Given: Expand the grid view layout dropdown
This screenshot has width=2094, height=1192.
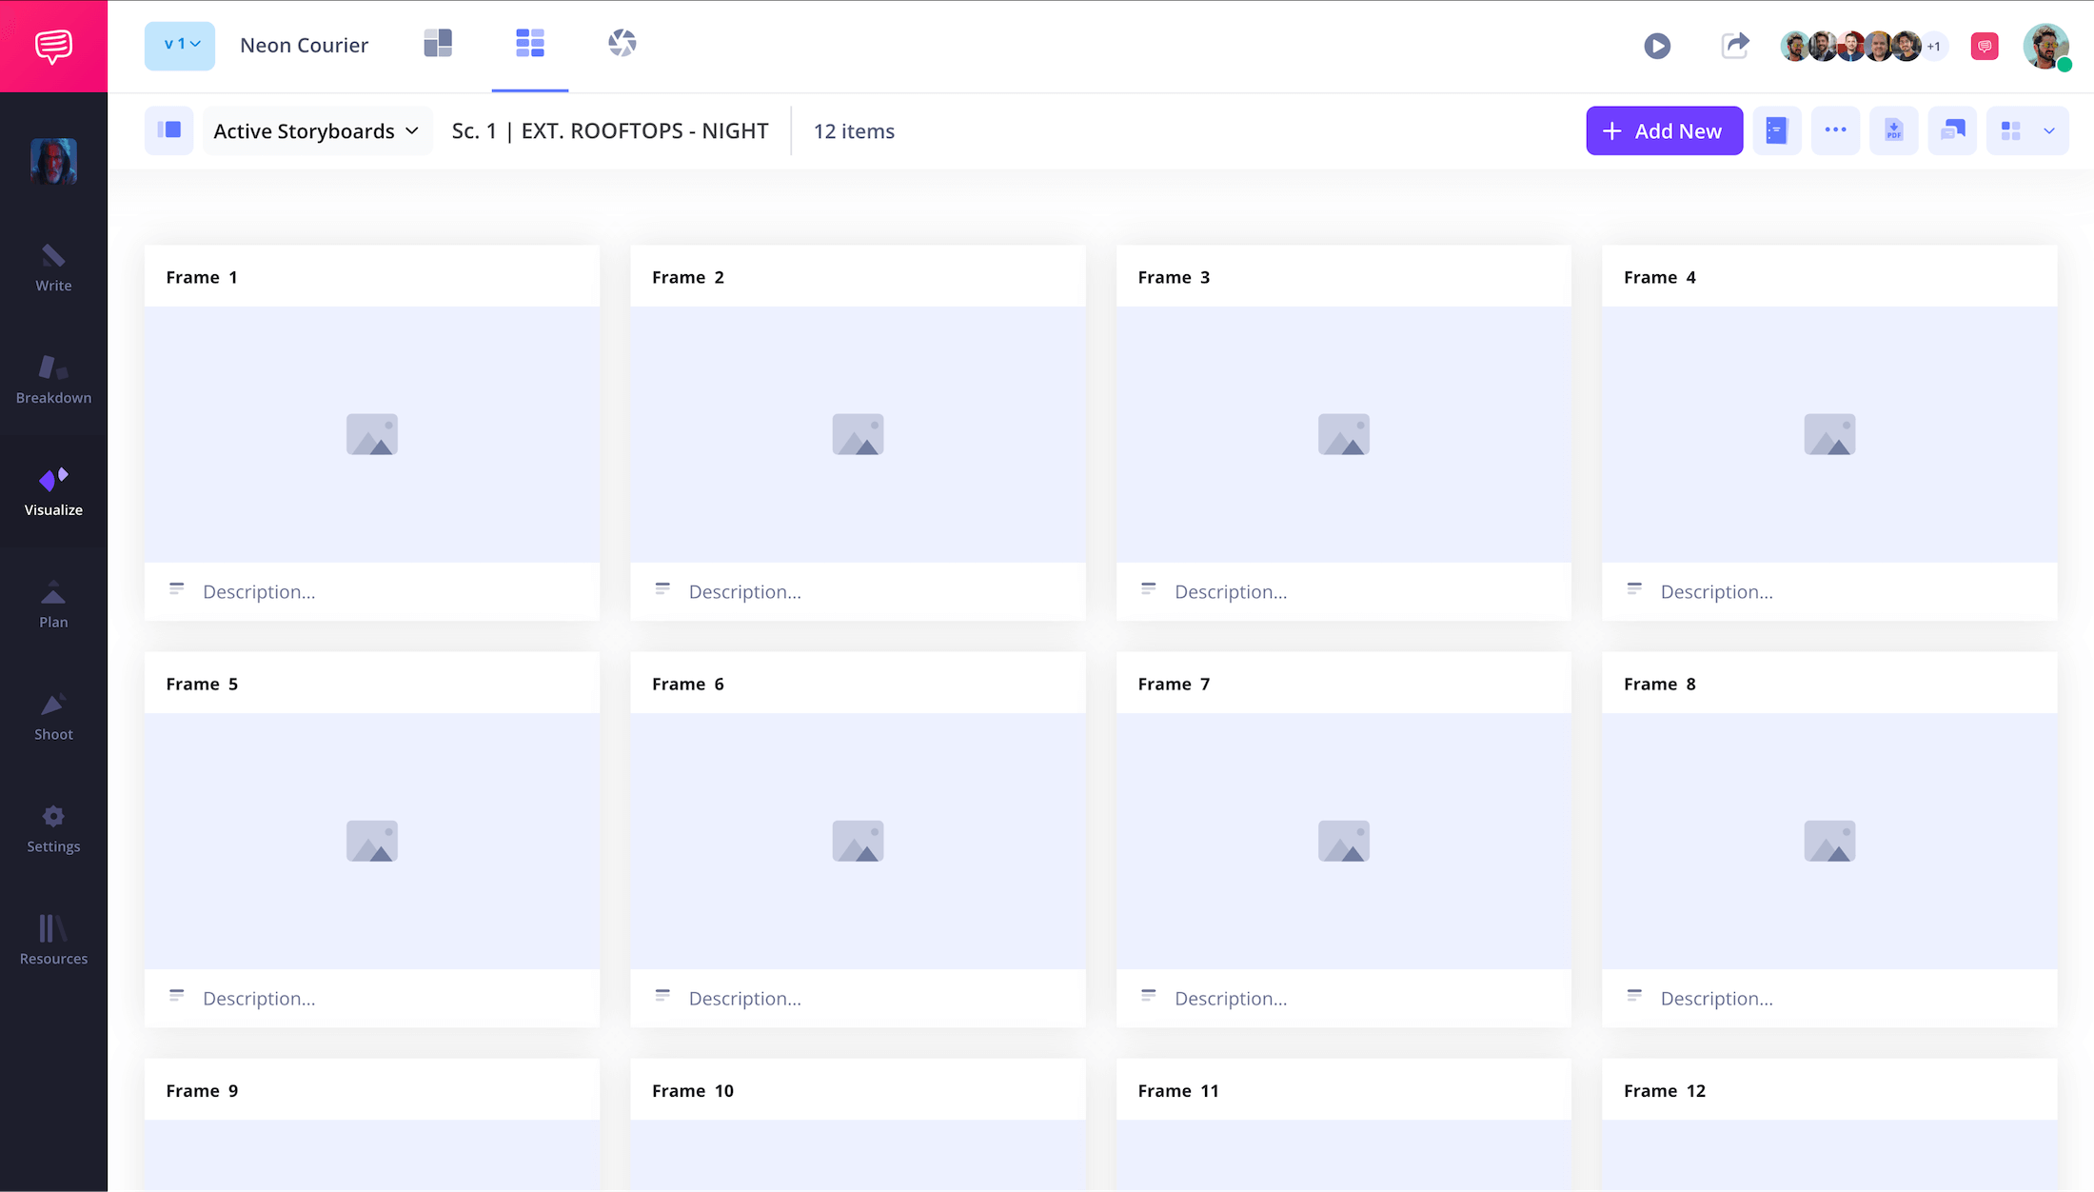Looking at the screenshot, I should pos(2027,130).
